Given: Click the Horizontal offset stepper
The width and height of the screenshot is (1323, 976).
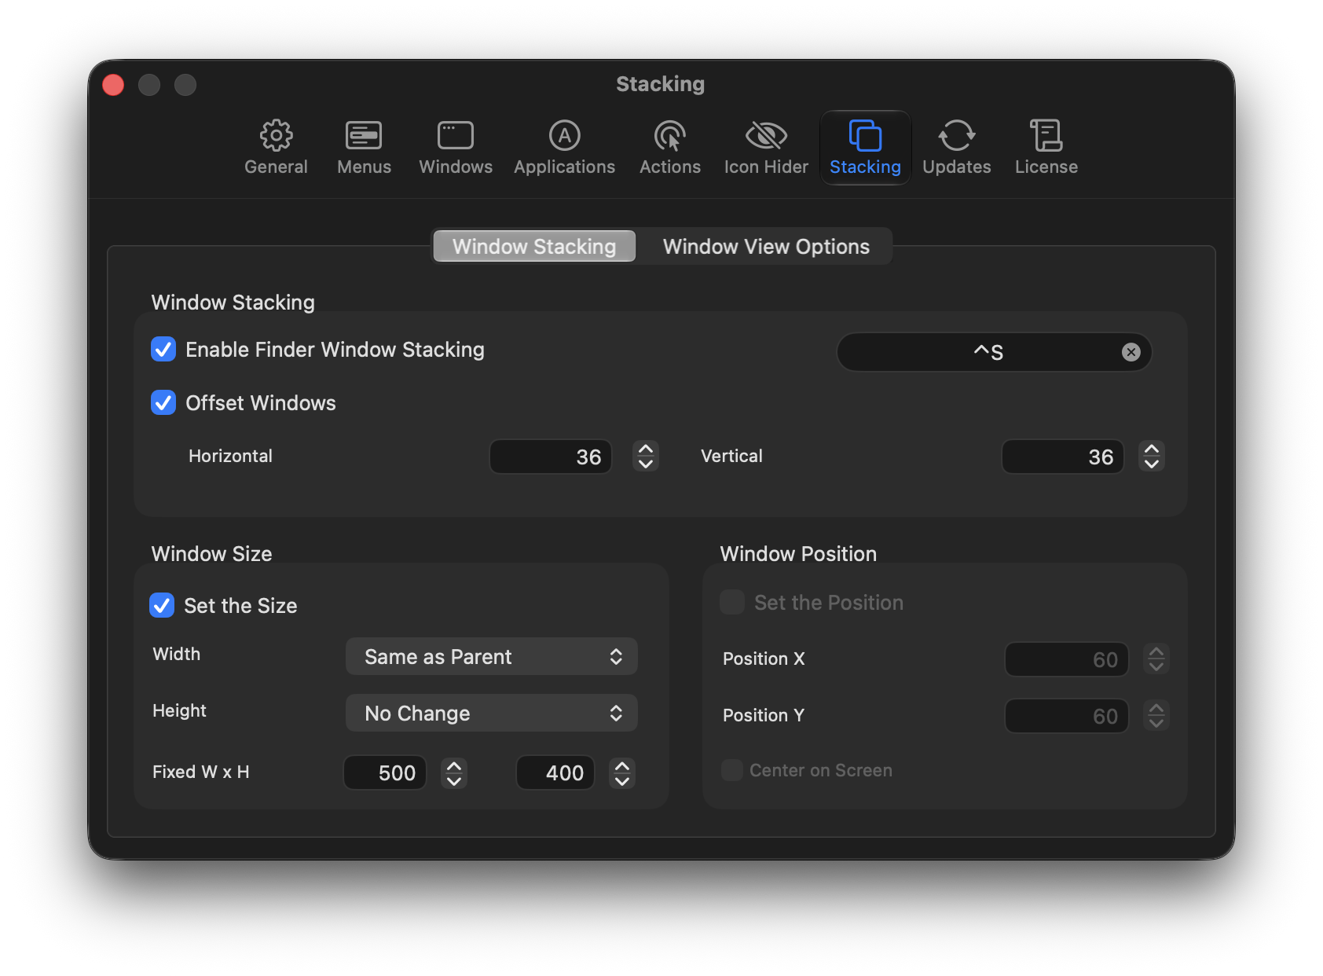Looking at the screenshot, I should coord(646,456).
